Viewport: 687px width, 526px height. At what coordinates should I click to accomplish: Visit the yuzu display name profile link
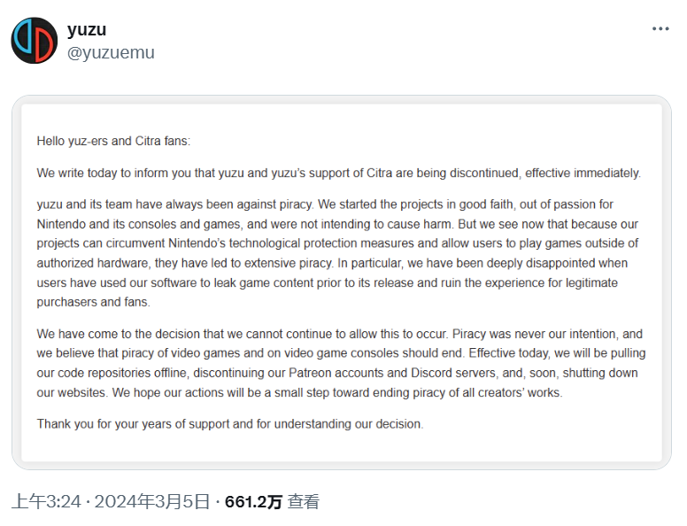87,29
